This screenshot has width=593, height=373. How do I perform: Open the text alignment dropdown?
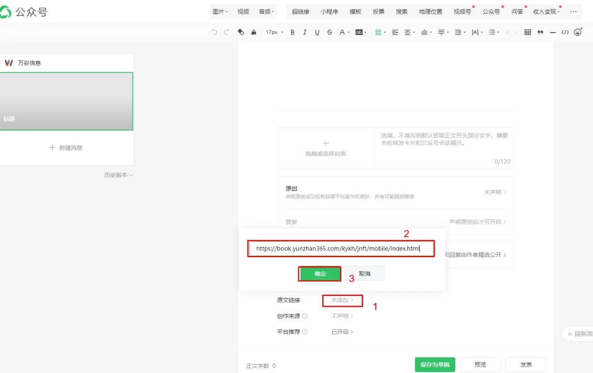coord(381,32)
